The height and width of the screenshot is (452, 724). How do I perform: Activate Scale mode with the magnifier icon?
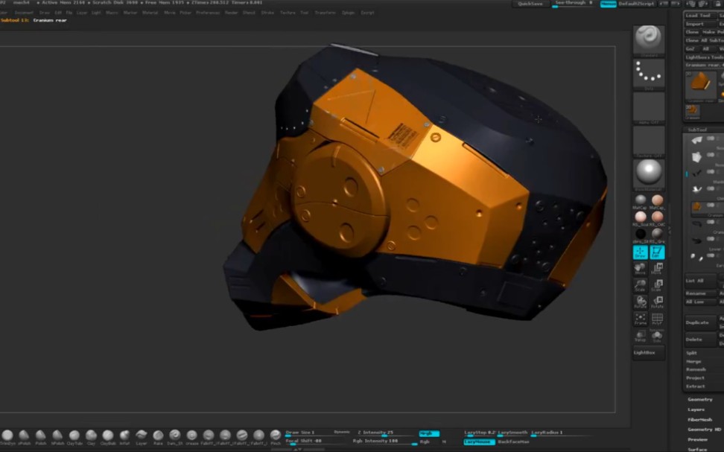coord(640,285)
